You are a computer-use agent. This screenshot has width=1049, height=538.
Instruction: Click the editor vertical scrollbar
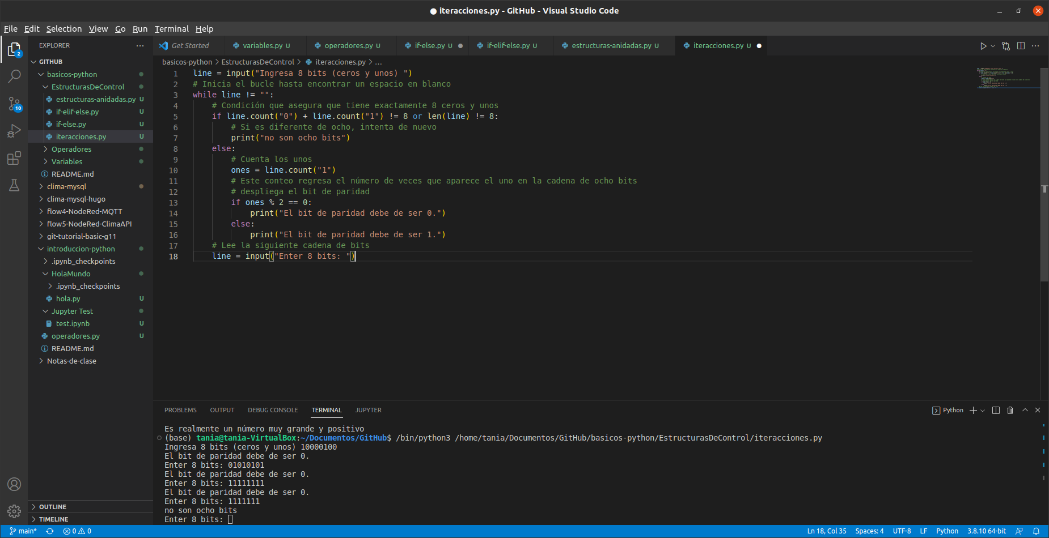coord(1044,175)
